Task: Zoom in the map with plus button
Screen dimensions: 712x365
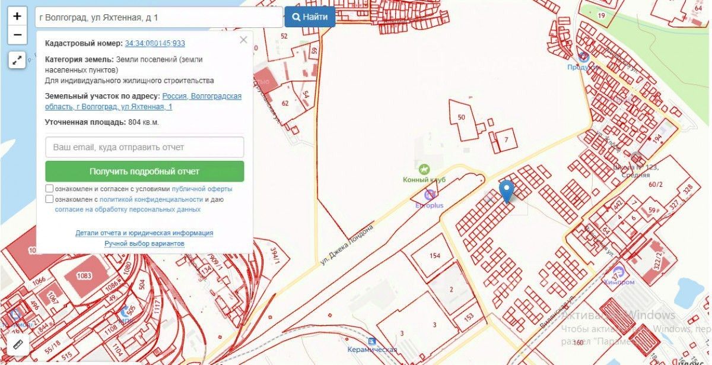Action: click(17, 17)
